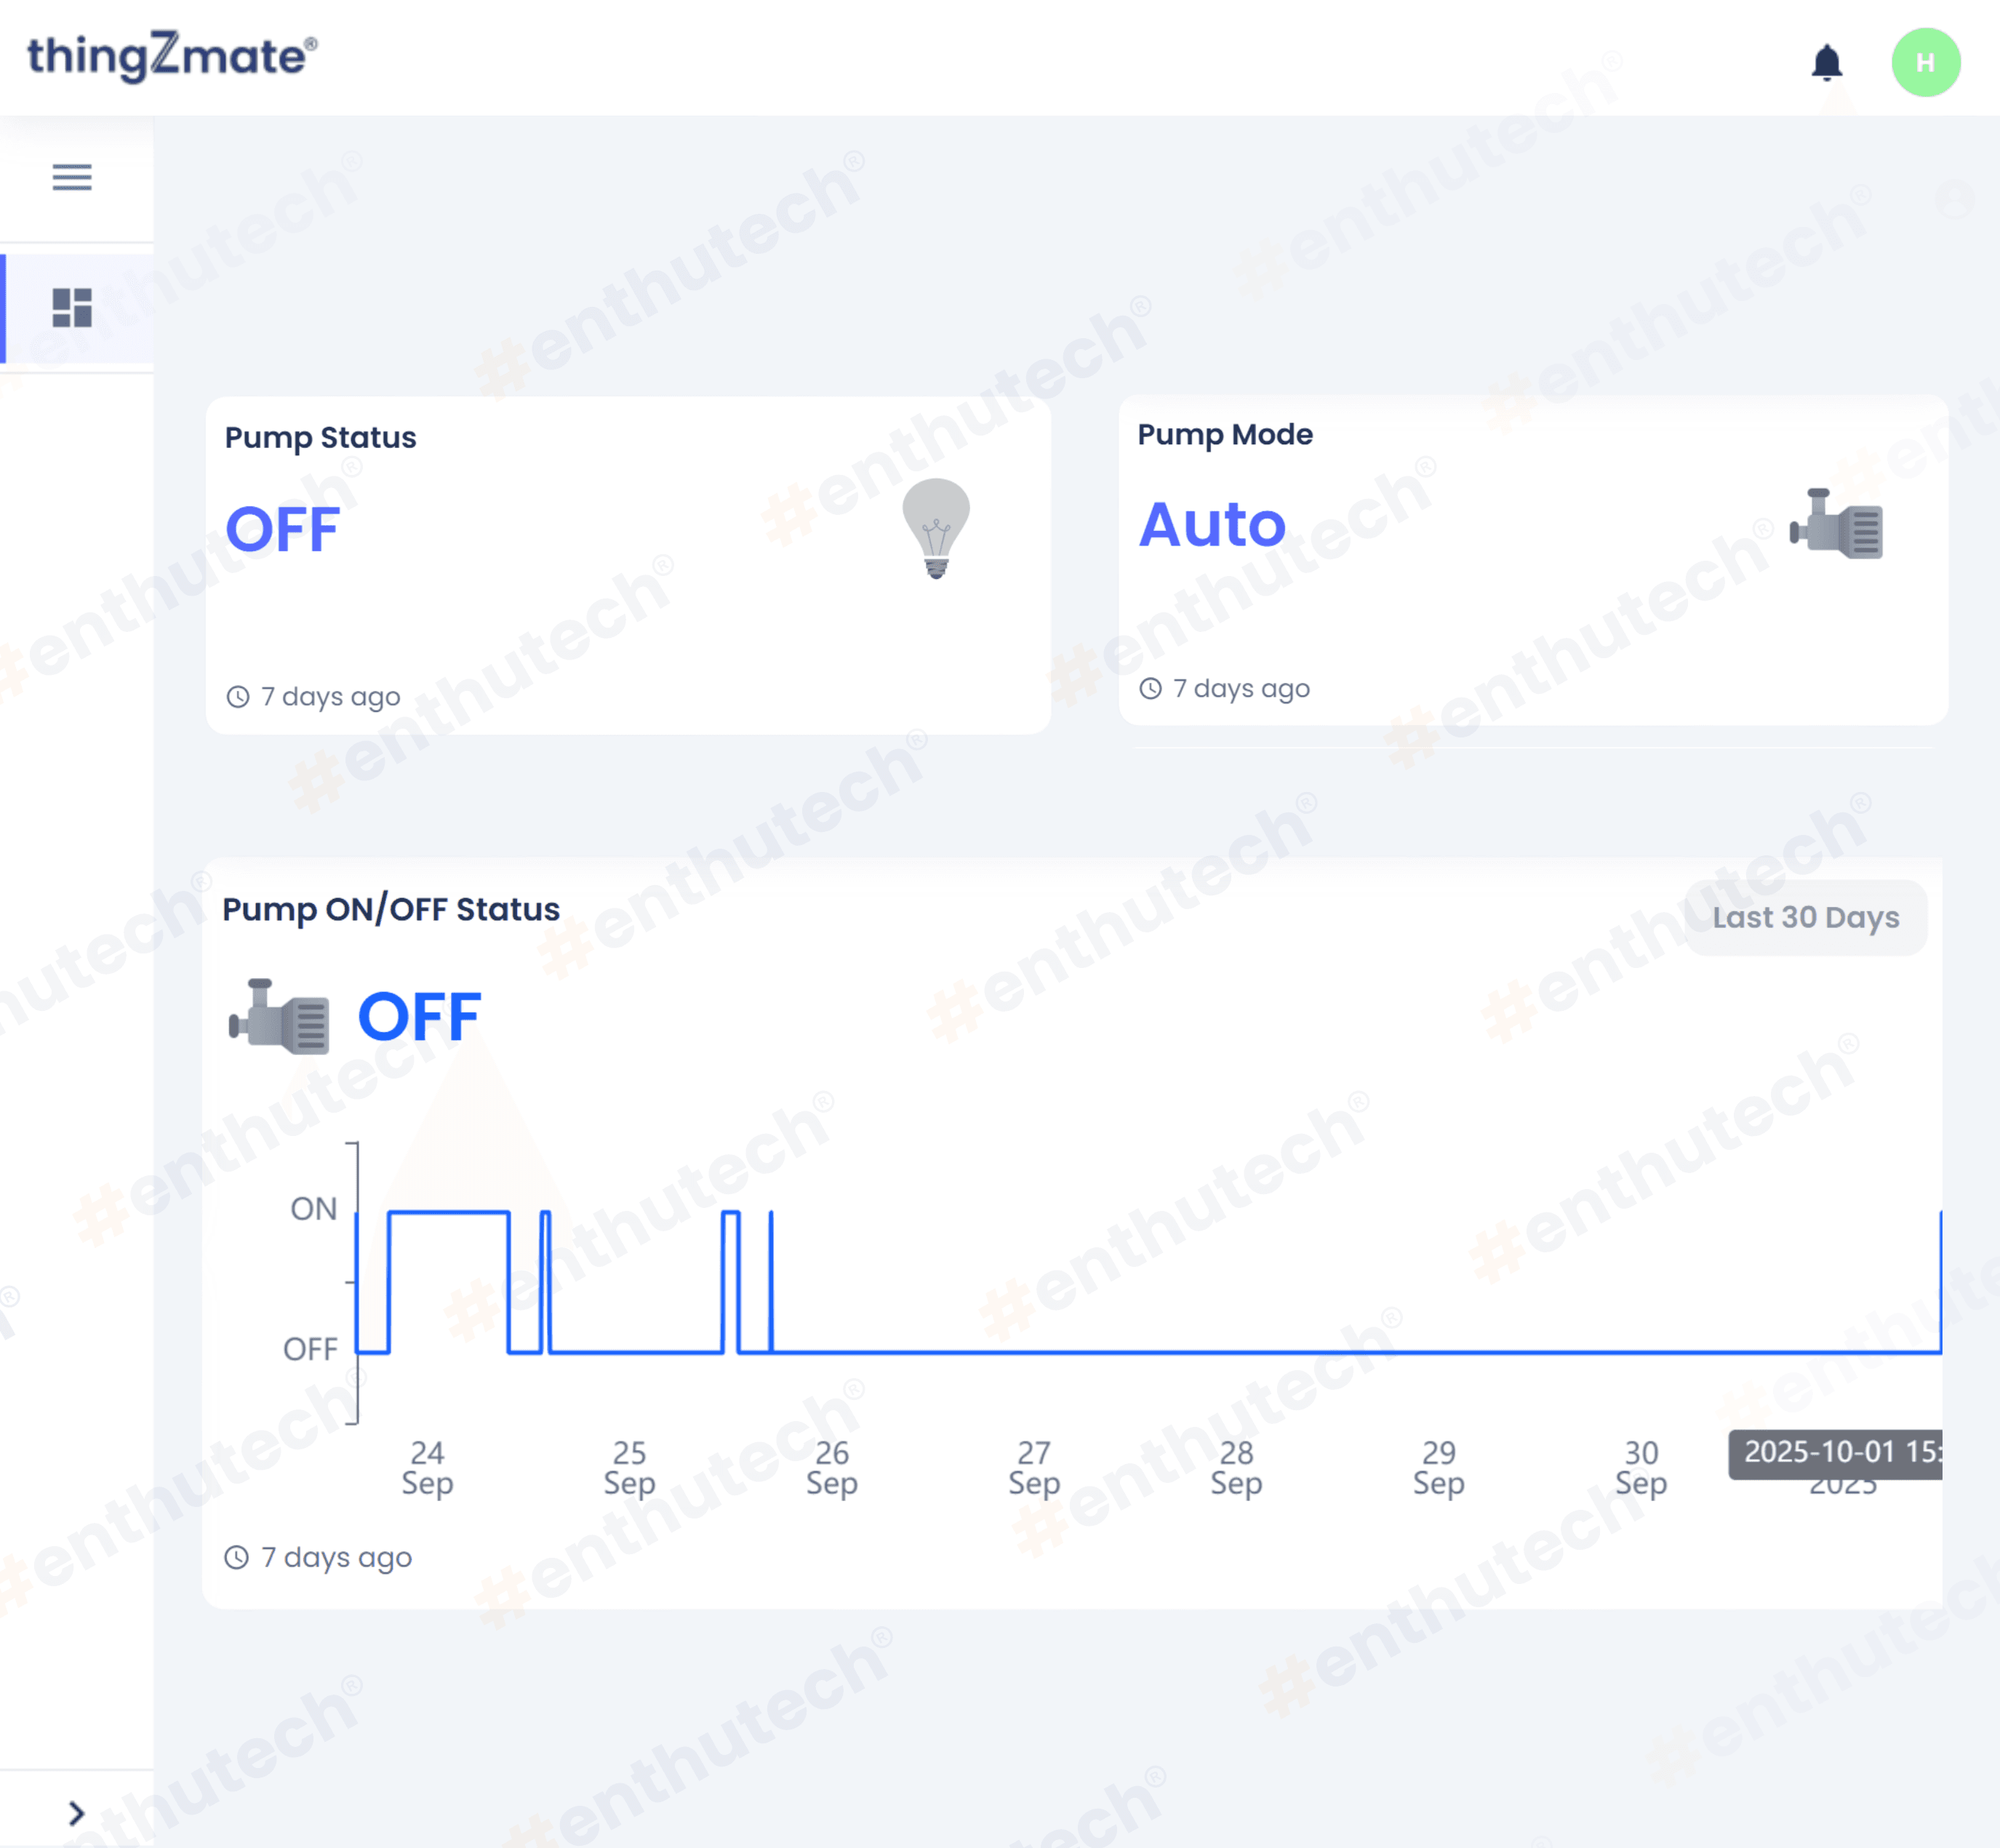
Task: Click the clock icon in Pump Status card
Action: click(238, 696)
